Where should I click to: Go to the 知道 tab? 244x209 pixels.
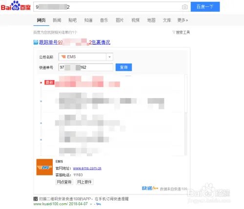click(x=88, y=20)
